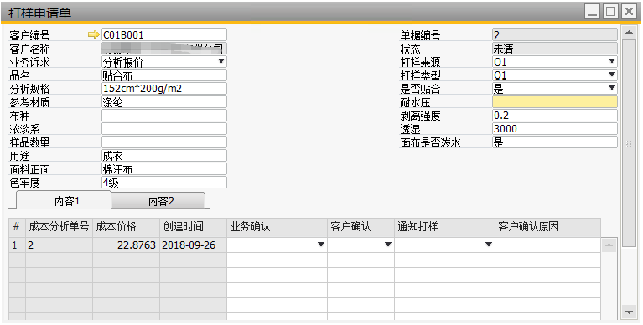Click the 客户确认原因 cell in row 1
Screen dimensions: 643x325
[x=548, y=245]
